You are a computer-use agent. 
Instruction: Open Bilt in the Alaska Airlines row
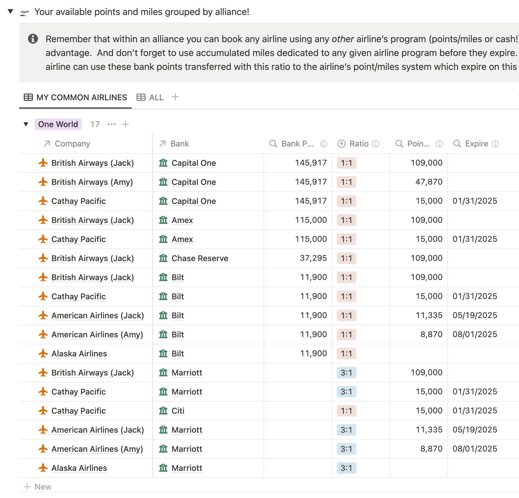point(178,354)
